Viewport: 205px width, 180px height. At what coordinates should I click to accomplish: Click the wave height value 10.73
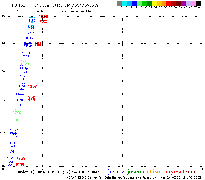14,130
